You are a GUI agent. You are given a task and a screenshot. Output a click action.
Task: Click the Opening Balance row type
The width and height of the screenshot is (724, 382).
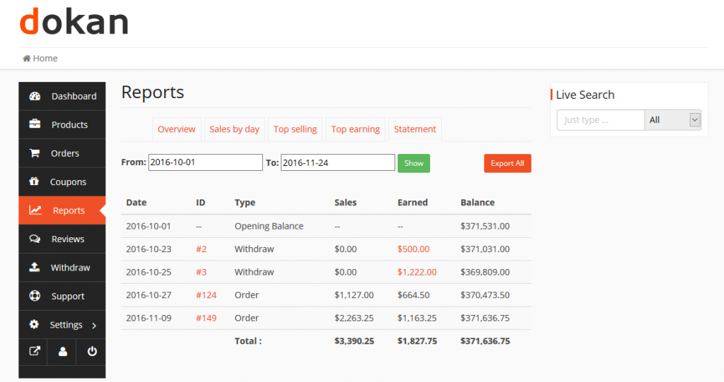(x=269, y=226)
